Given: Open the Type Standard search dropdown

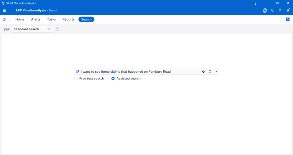Looking at the screenshot, I should click(33, 29).
